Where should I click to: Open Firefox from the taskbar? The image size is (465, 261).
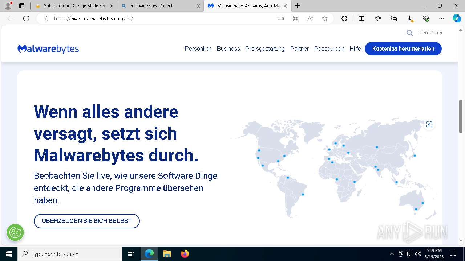coord(185,254)
